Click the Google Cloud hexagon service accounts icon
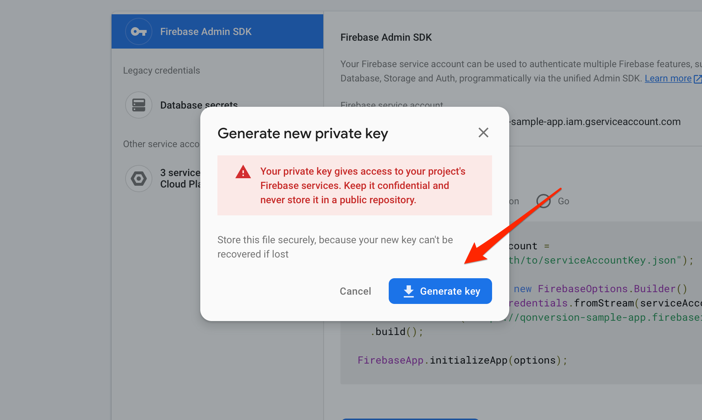Image resolution: width=702 pixels, height=420 pixels. click(x=139, y=179)
